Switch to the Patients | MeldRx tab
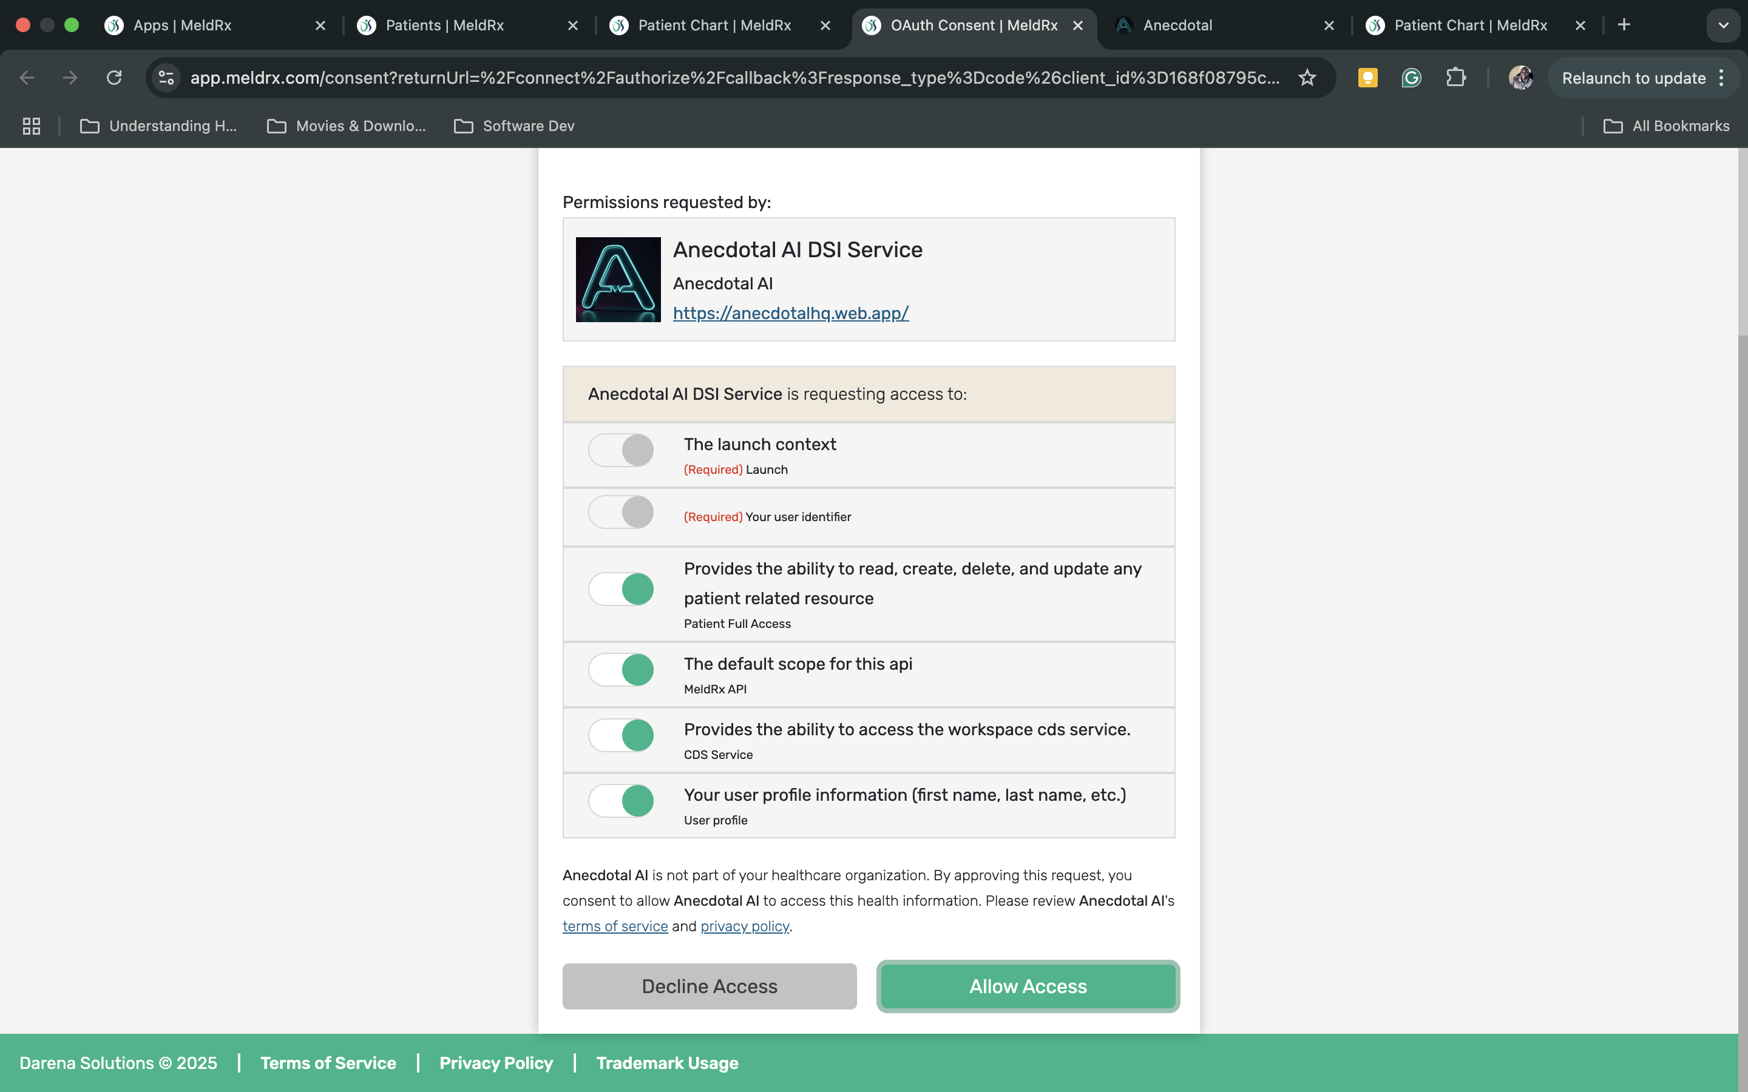Image resolution: width=1748 pixels, height=1092 pixels. click(x=444, y=25)
